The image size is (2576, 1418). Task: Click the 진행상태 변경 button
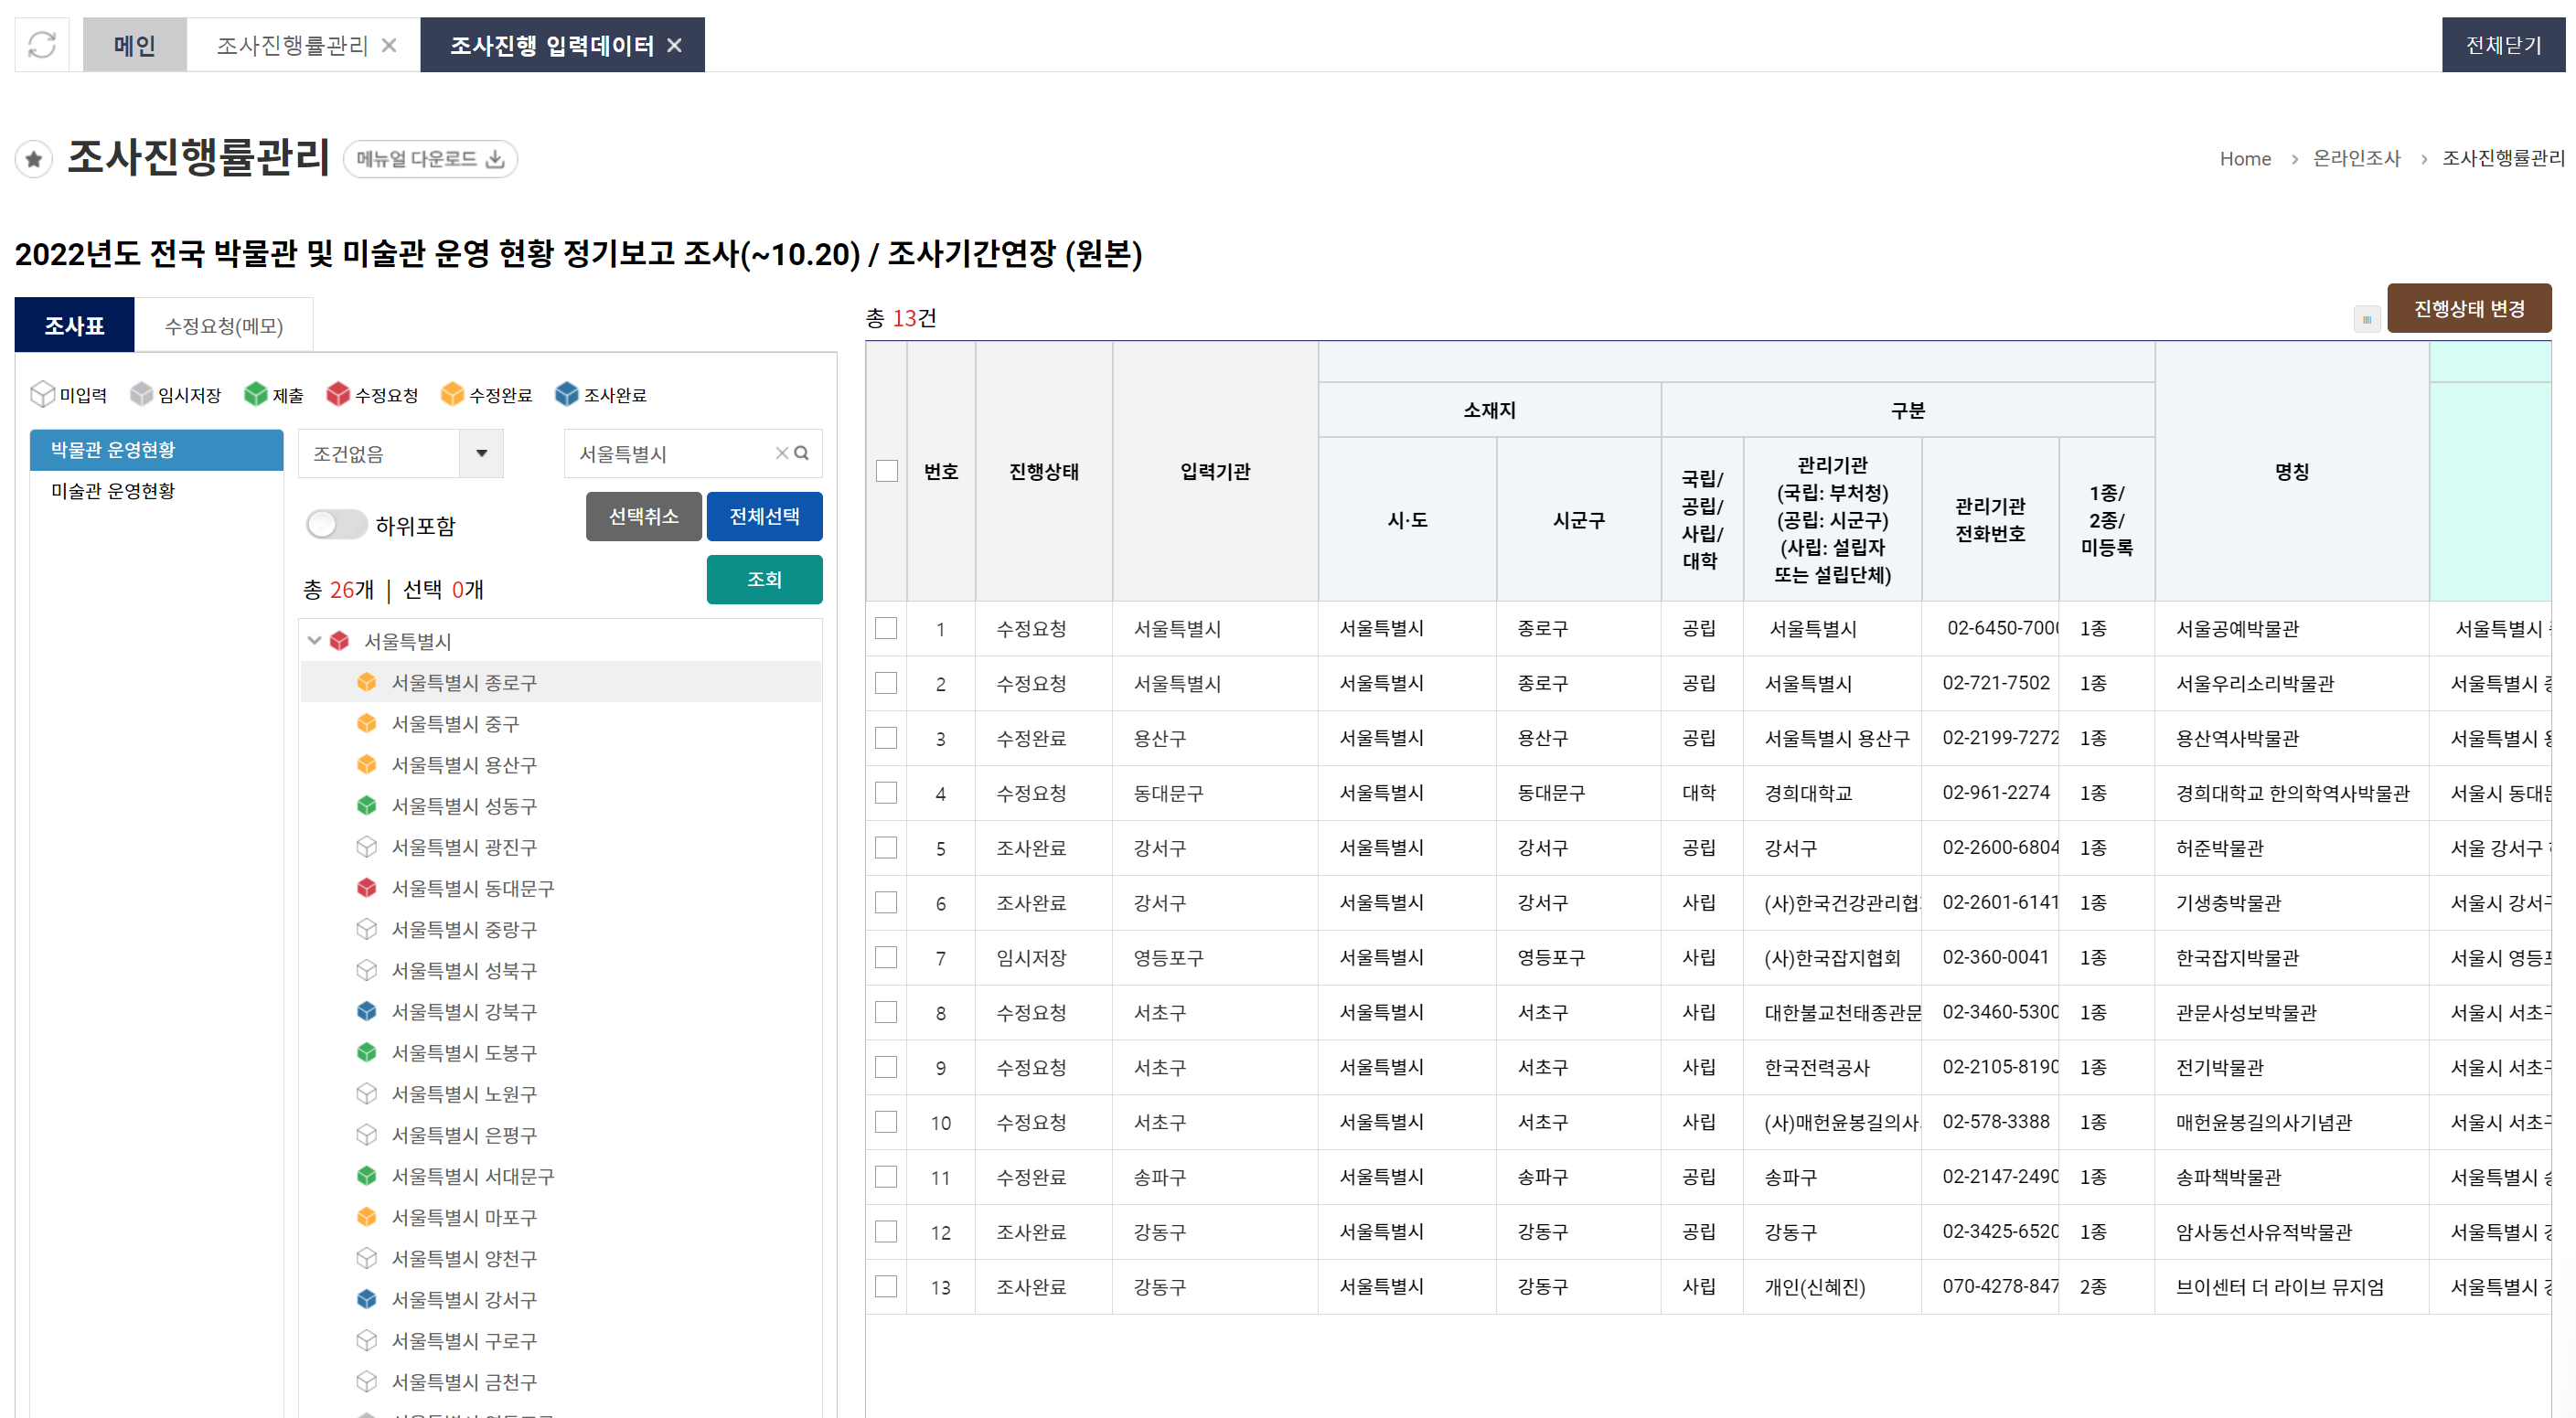click(2469, 309)
